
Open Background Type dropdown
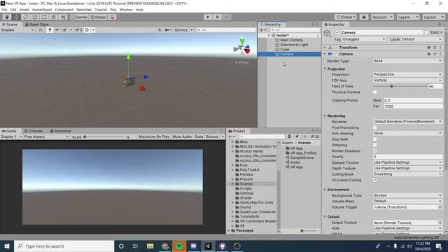(x=407, y=195)
